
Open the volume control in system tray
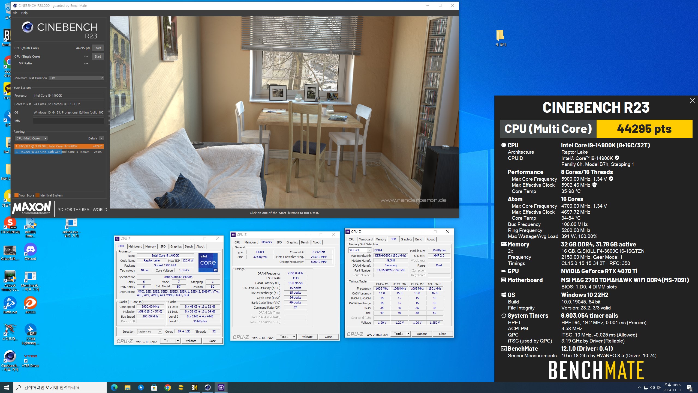[652, 388]
